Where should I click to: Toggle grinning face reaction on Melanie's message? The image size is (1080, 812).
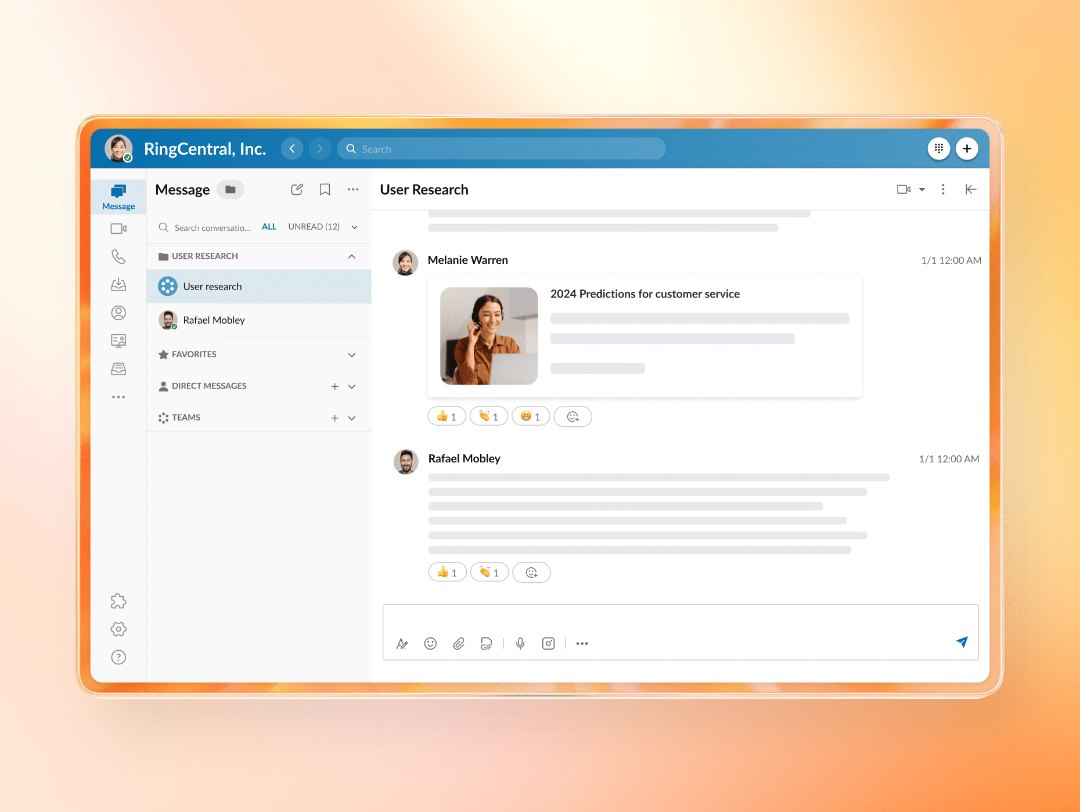[530, 416]
